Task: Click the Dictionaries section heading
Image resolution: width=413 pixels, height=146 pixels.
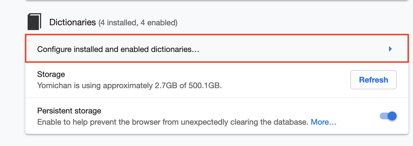Action: tap(73, 22)
